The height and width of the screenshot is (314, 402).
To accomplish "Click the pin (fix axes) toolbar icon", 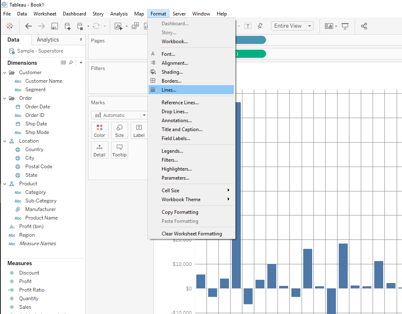I will tap(260, 26).
